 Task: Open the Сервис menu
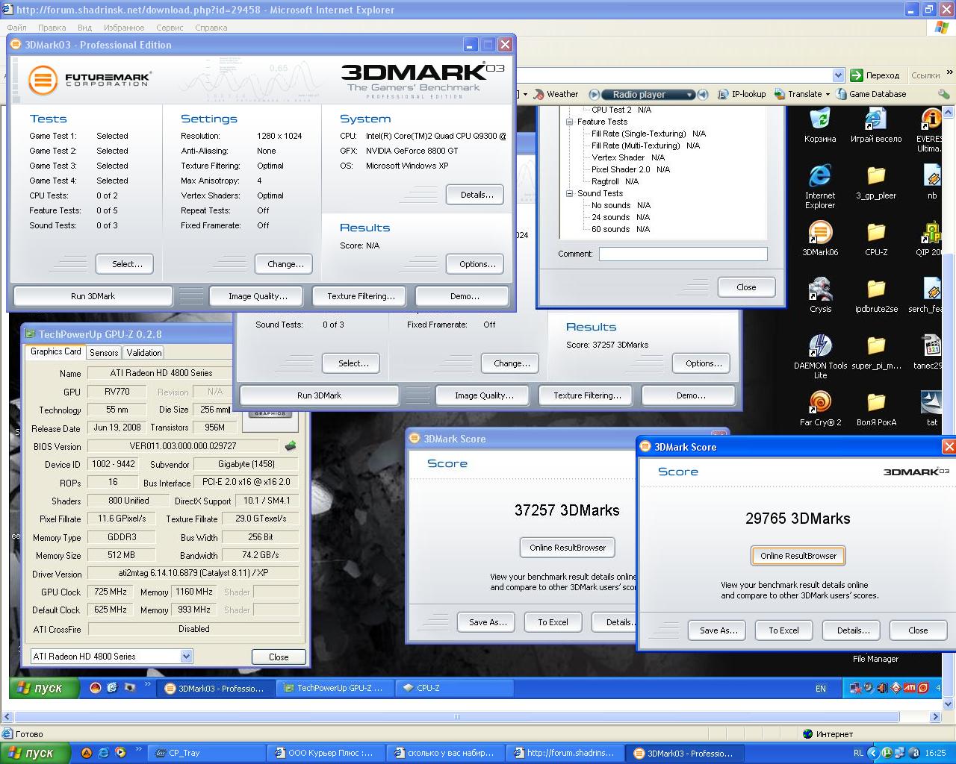click(170, 28)
